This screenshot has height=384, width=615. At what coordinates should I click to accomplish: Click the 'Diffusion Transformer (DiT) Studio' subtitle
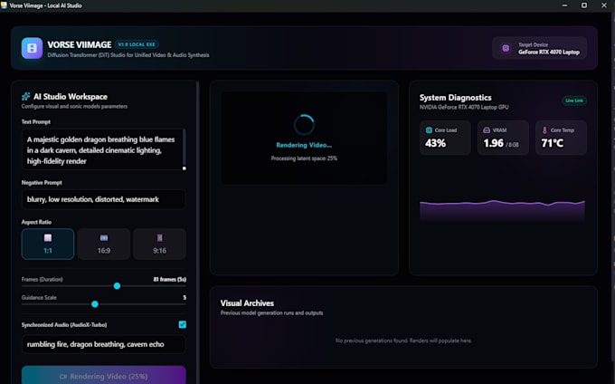pyautogui.click(x=128, y=55)
